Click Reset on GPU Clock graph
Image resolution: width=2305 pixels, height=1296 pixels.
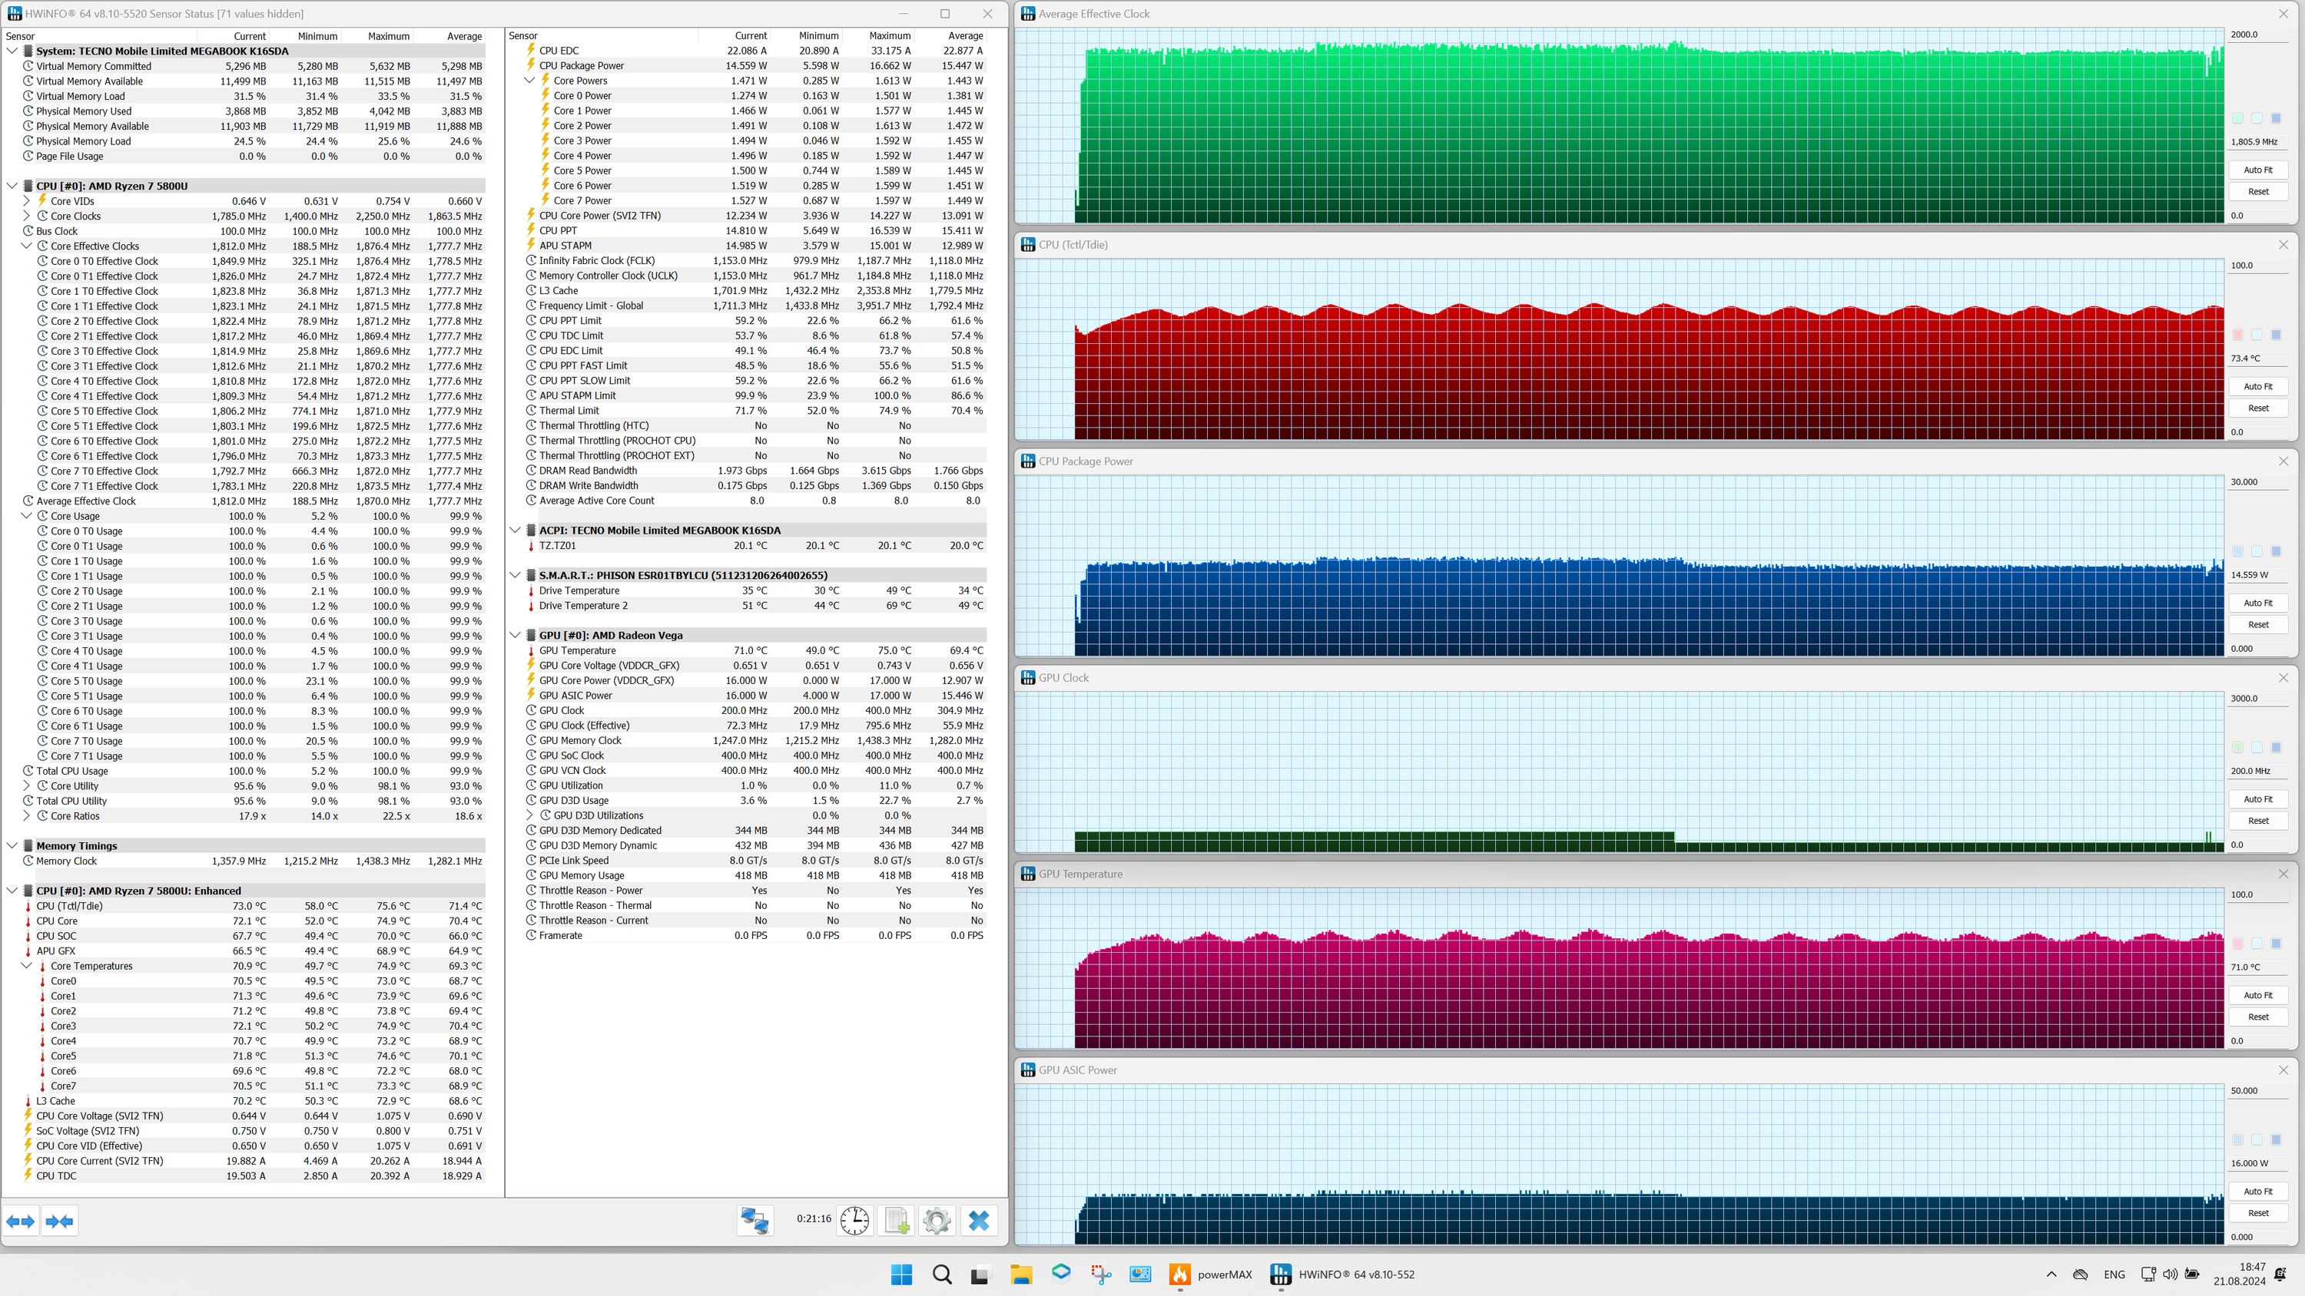pos(2257,820)
